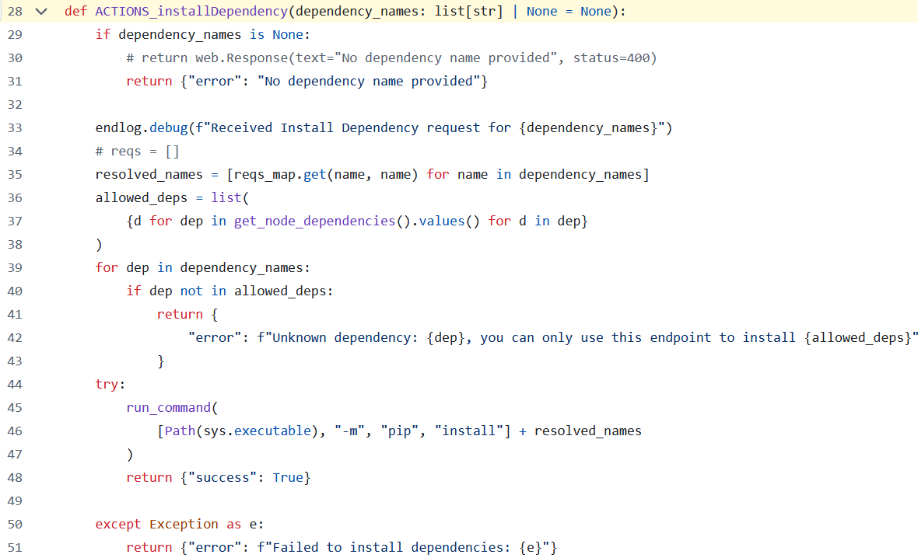Viewport: 918px width, 558px height.
Task: Click get_node_dependencies call
Action: pos(314,221)
